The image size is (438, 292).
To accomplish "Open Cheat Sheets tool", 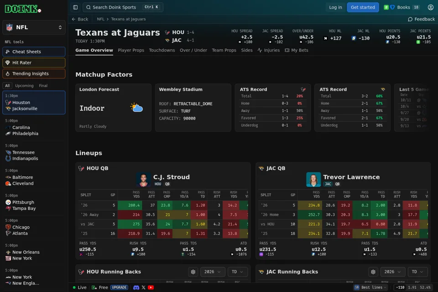I will coord(34,52).
